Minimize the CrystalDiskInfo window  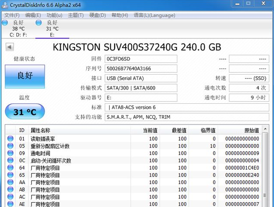pyautogui.click(x=237, y=4)
